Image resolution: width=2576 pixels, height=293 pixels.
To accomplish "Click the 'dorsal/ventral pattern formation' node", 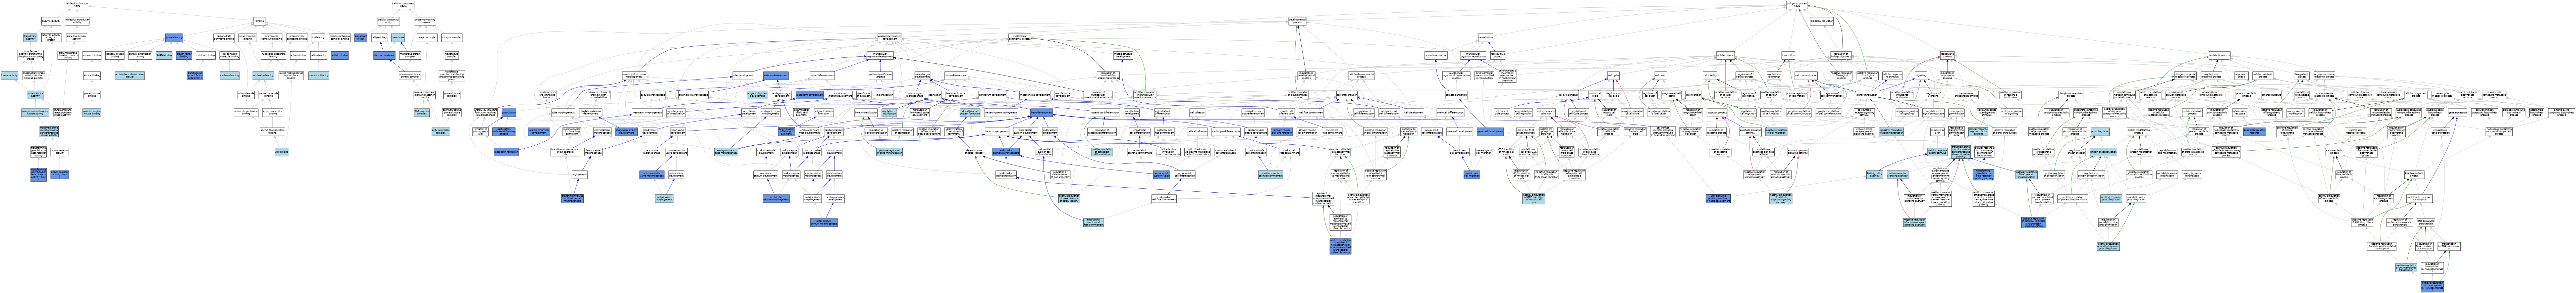I will 970,113.
